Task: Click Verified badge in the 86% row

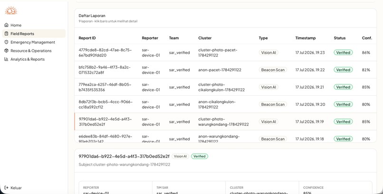Action: (x=343, y=53)
